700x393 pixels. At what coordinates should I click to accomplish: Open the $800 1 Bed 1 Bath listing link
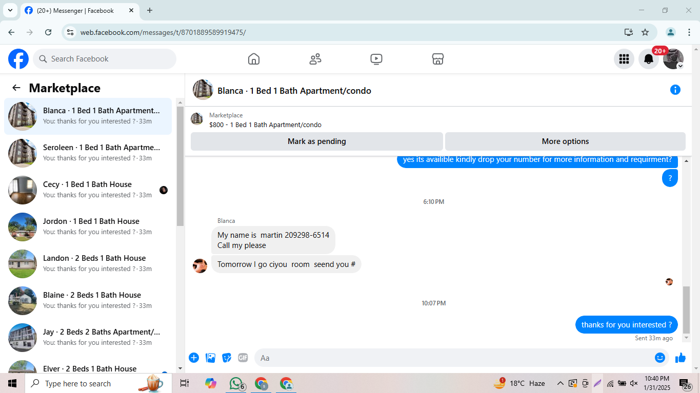pos(265,125)
